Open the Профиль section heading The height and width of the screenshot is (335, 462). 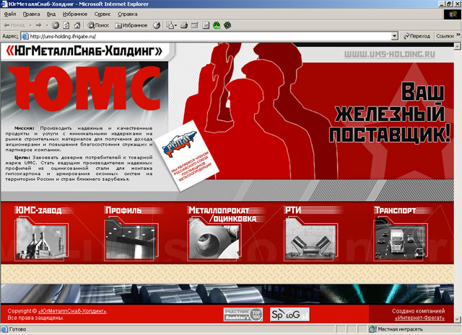123,210
